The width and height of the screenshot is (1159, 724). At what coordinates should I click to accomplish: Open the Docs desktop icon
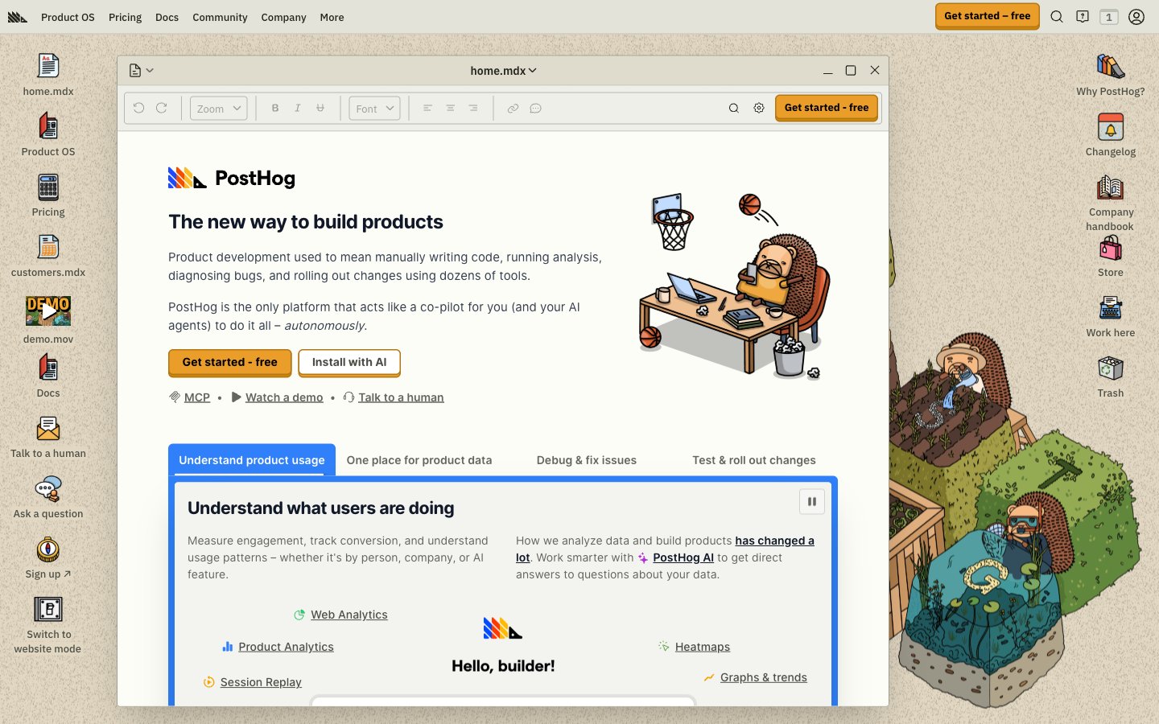pos(48,376)
